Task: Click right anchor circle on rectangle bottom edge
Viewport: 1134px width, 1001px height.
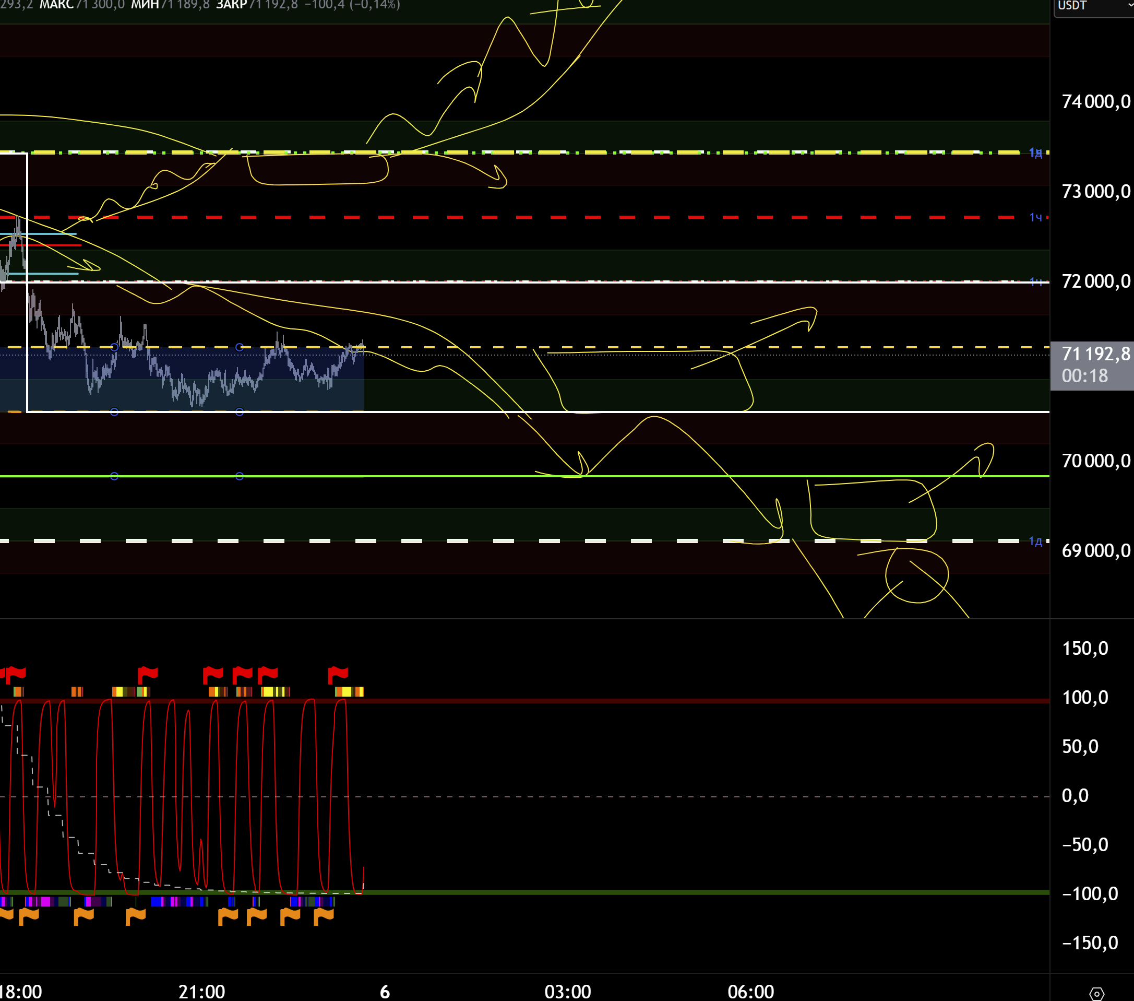Action: [239, 412]
